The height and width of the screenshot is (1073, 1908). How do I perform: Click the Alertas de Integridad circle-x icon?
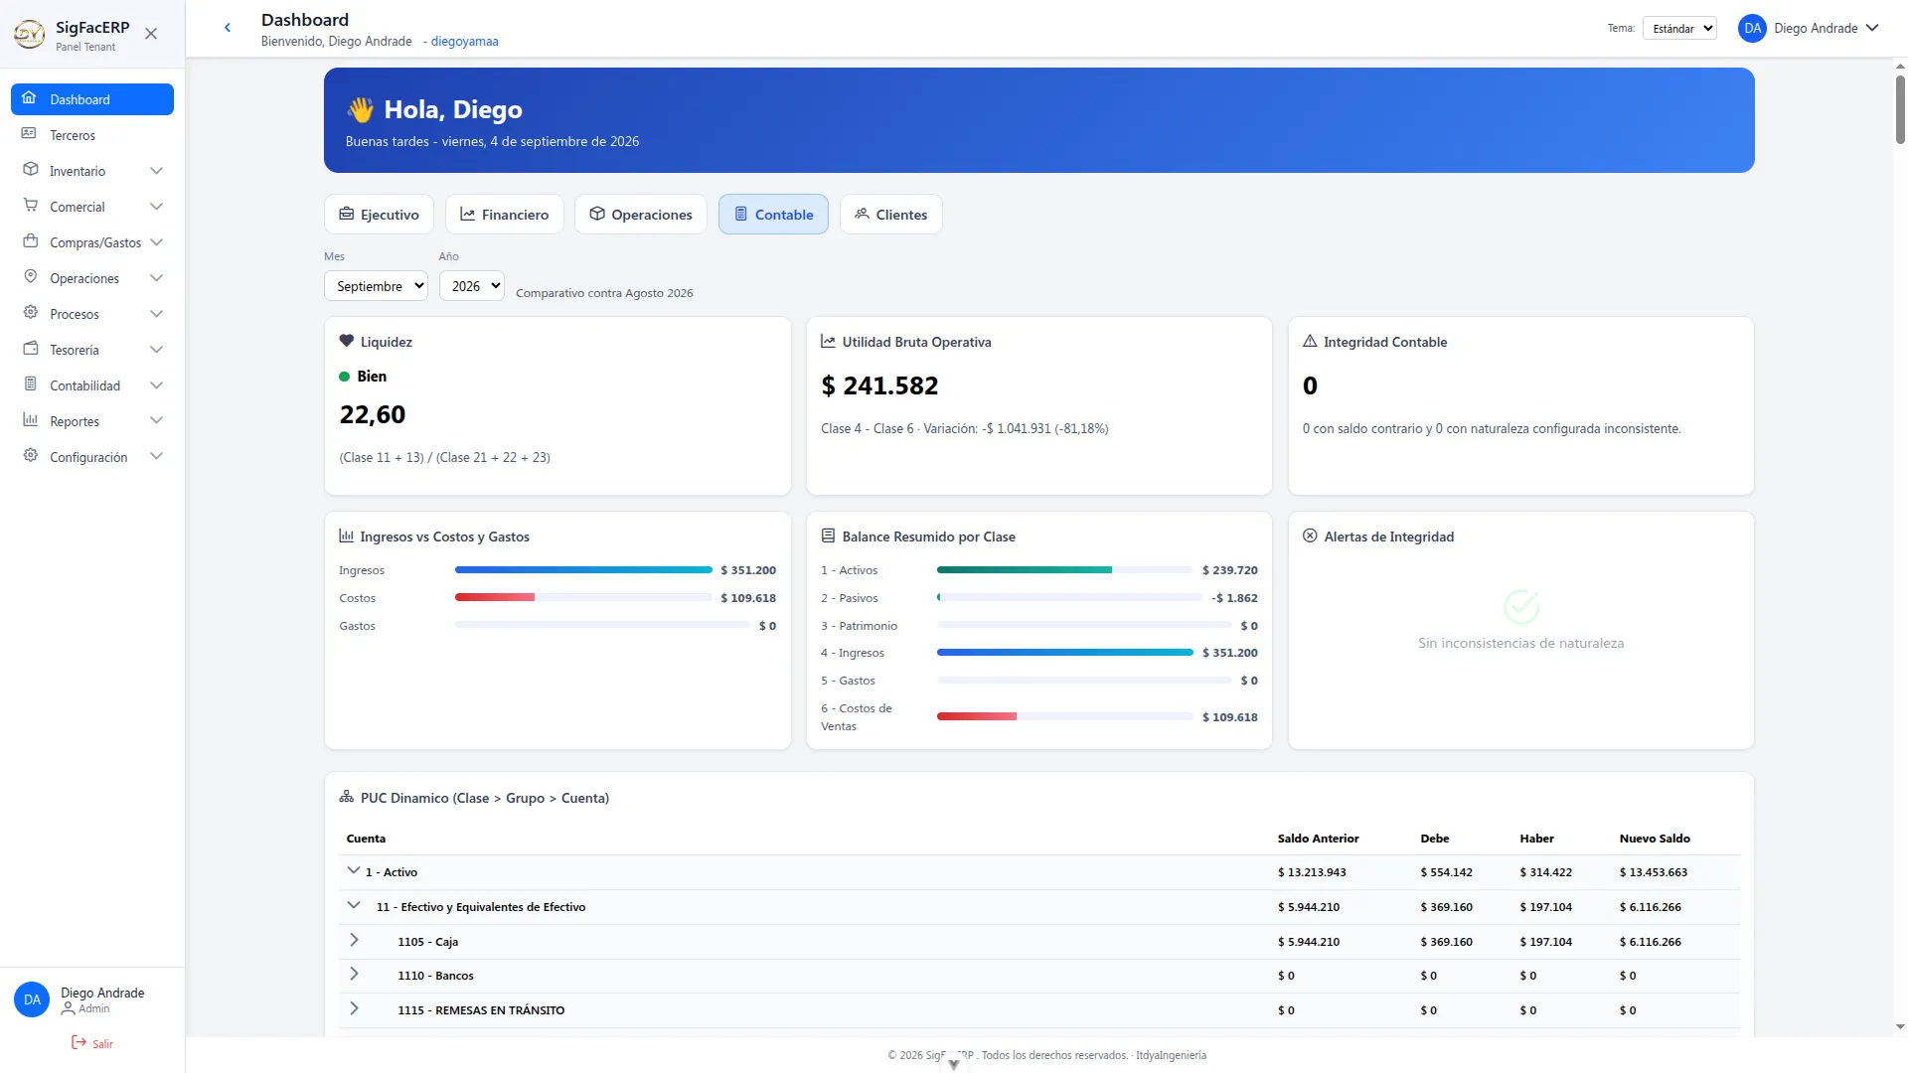pyautogui.click(x=1310, y=536)
